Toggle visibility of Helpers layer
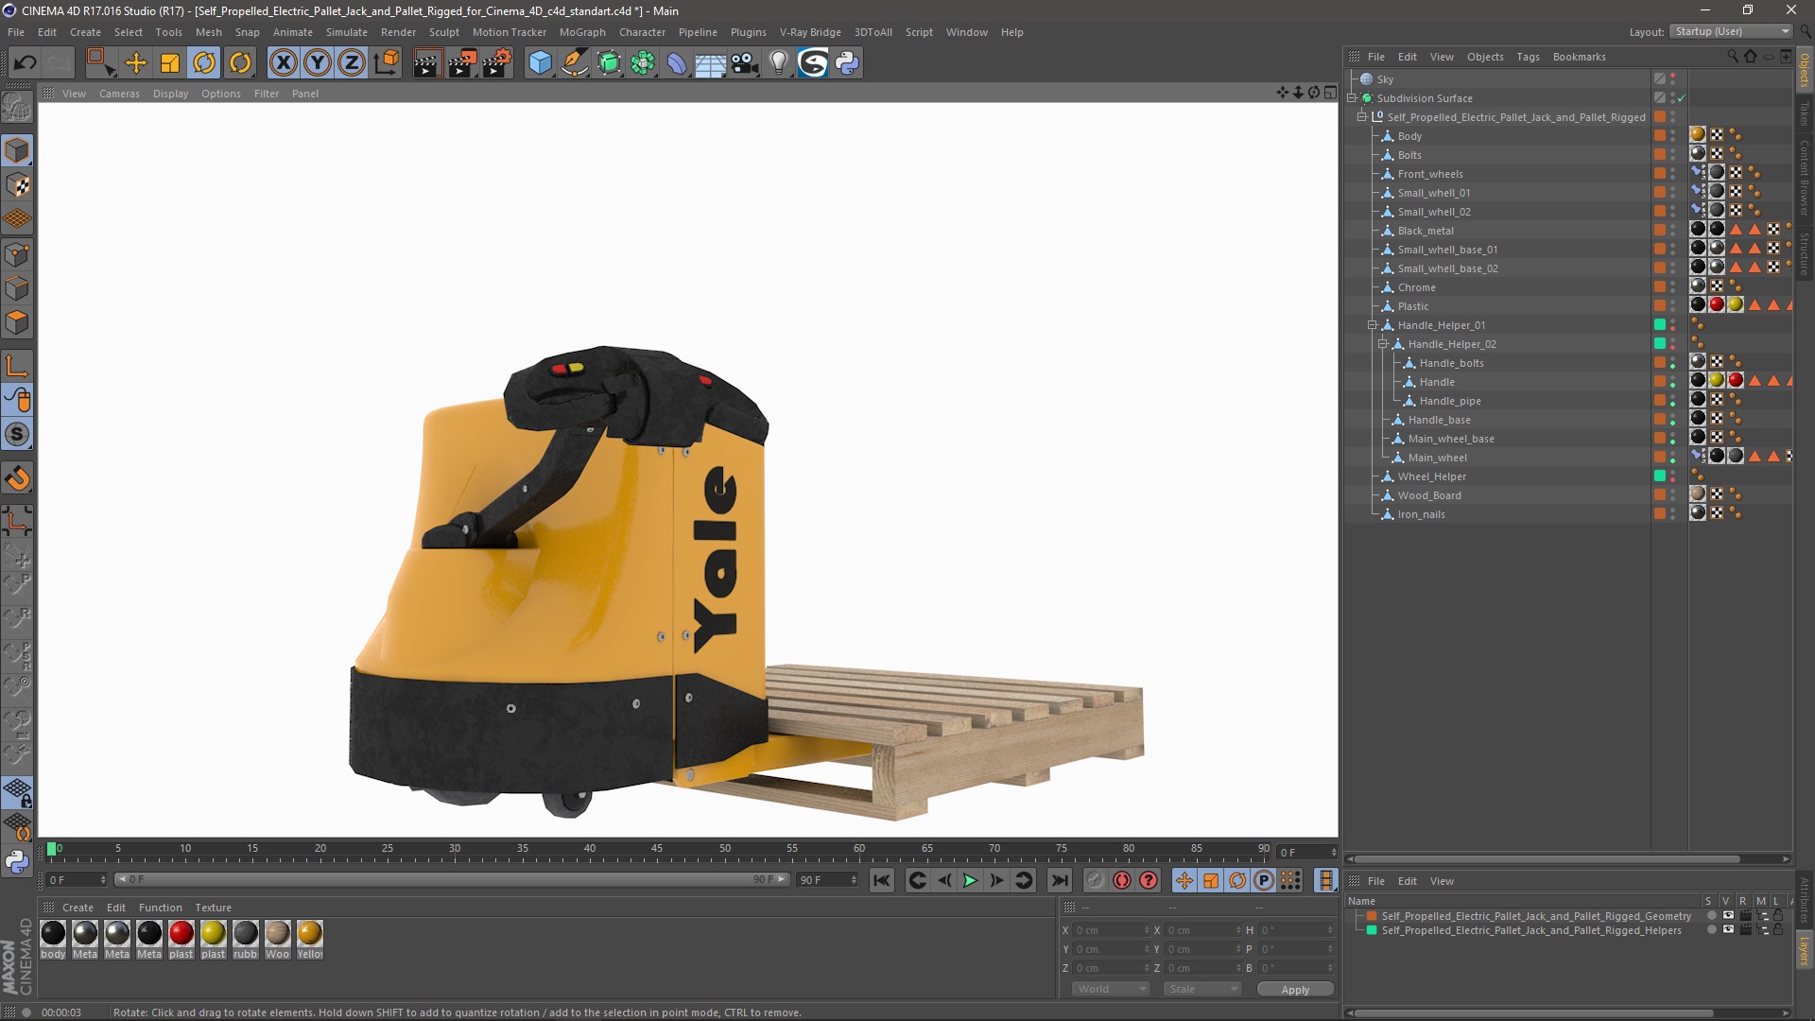This screenshot has width=1815, height=1021. click(1728, 929)
